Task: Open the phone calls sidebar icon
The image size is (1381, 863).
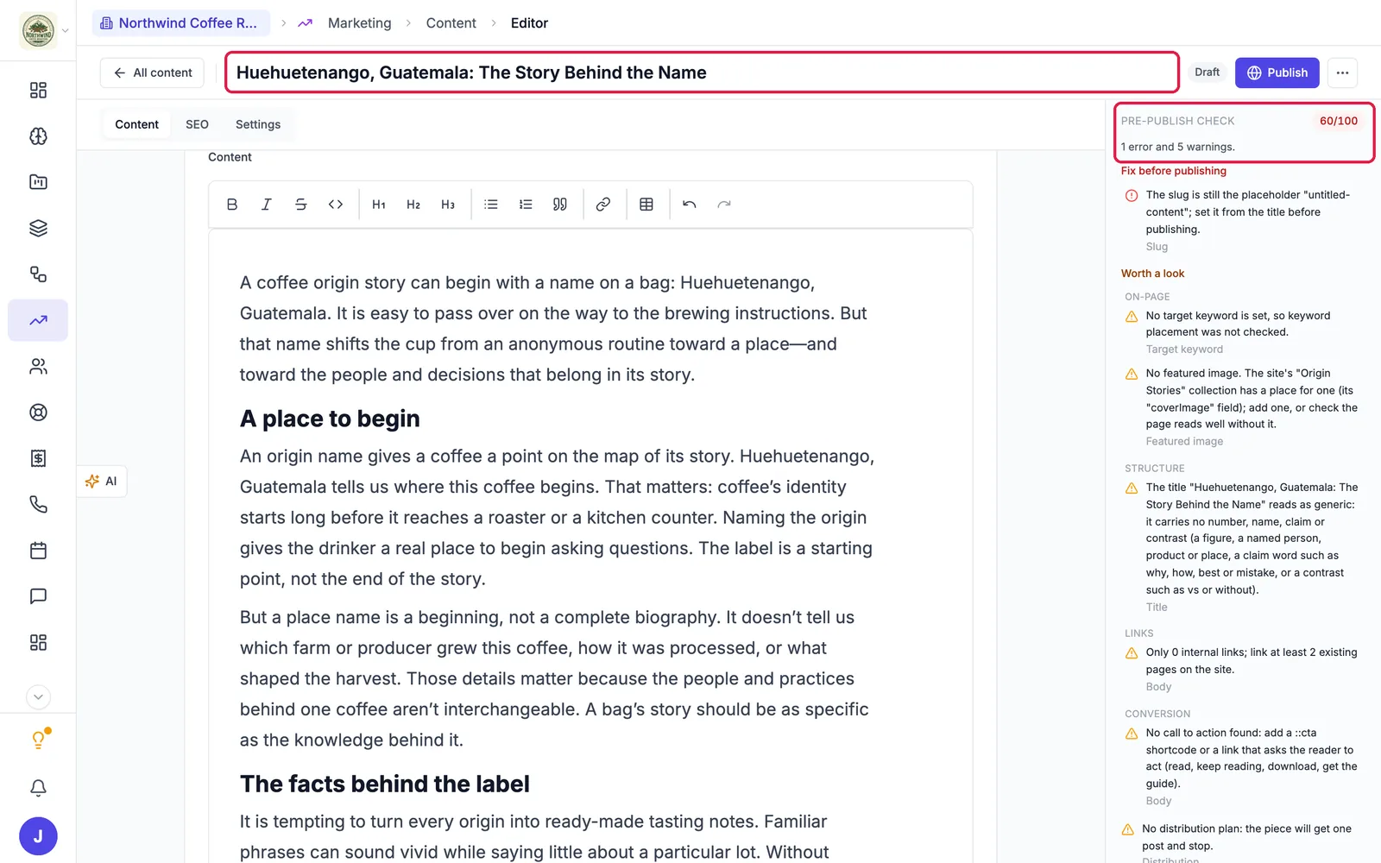Action: click(x=38, y=504)
